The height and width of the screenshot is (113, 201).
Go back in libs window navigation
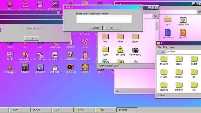(x=158, y=52)
